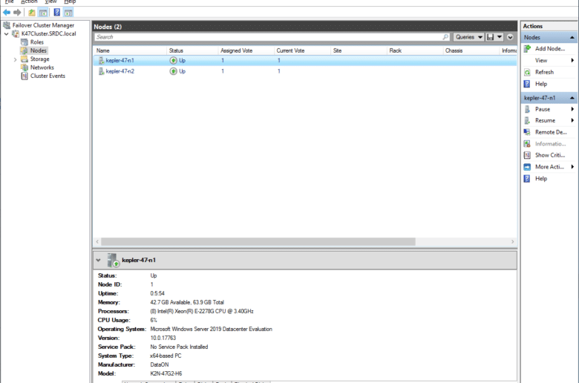Click the Show Critical Events icon
Viewport: 579px width, 383px height.
tap(527, 155)
